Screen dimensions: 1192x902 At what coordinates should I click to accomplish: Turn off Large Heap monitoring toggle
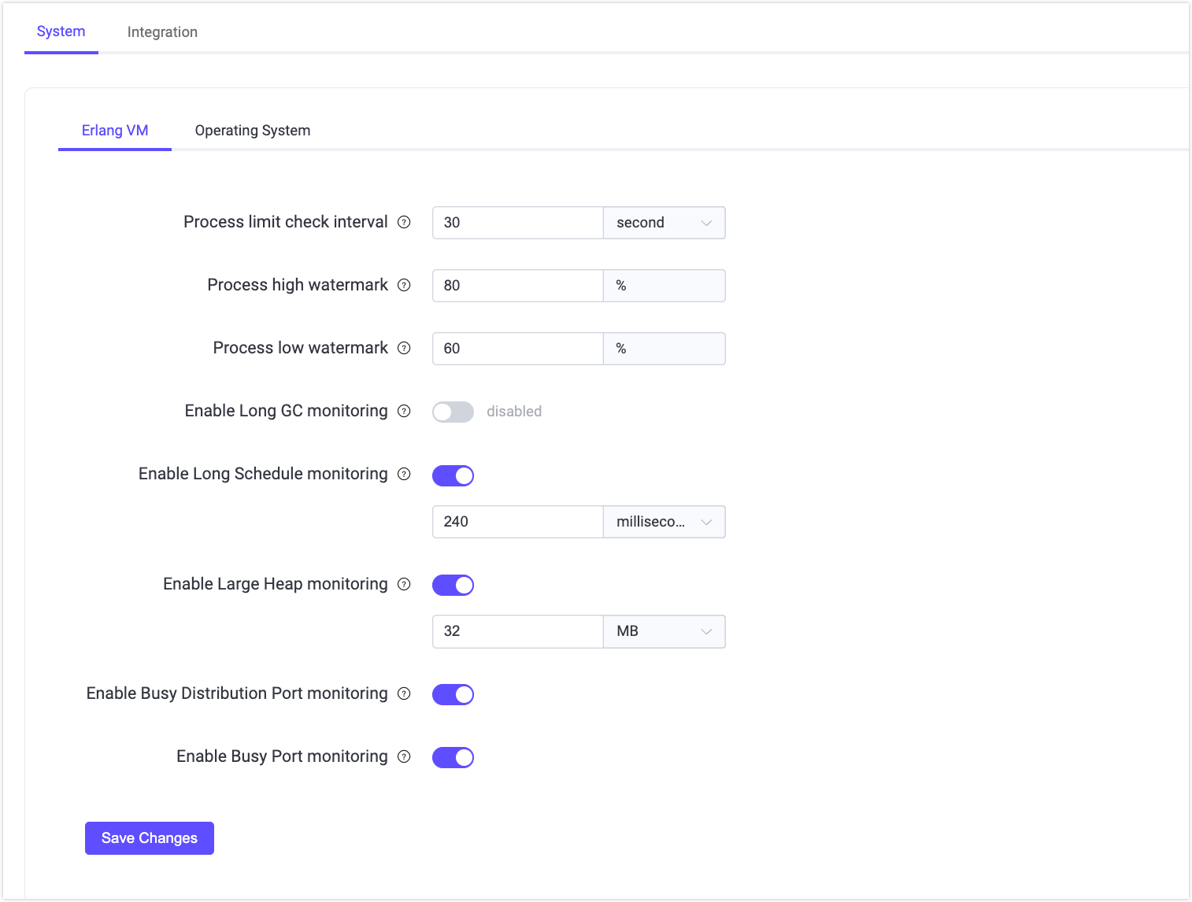pyautogui.click(x=453, y=585)
